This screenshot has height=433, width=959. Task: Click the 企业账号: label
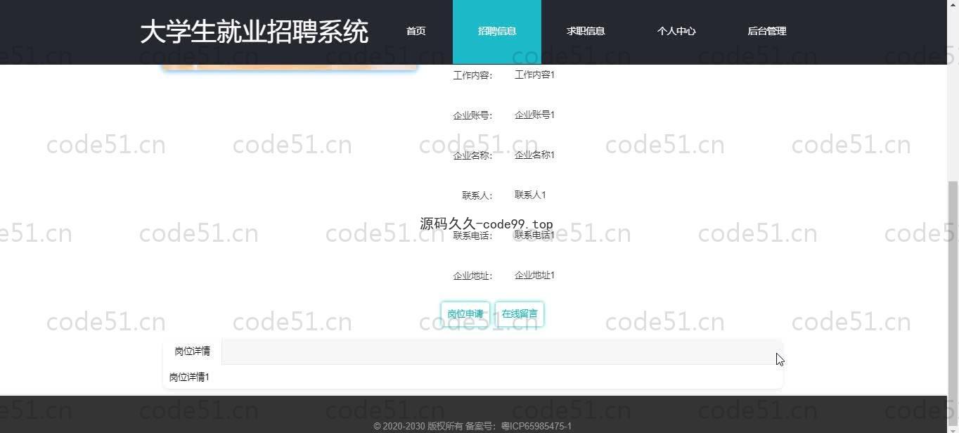pos(472,115)
